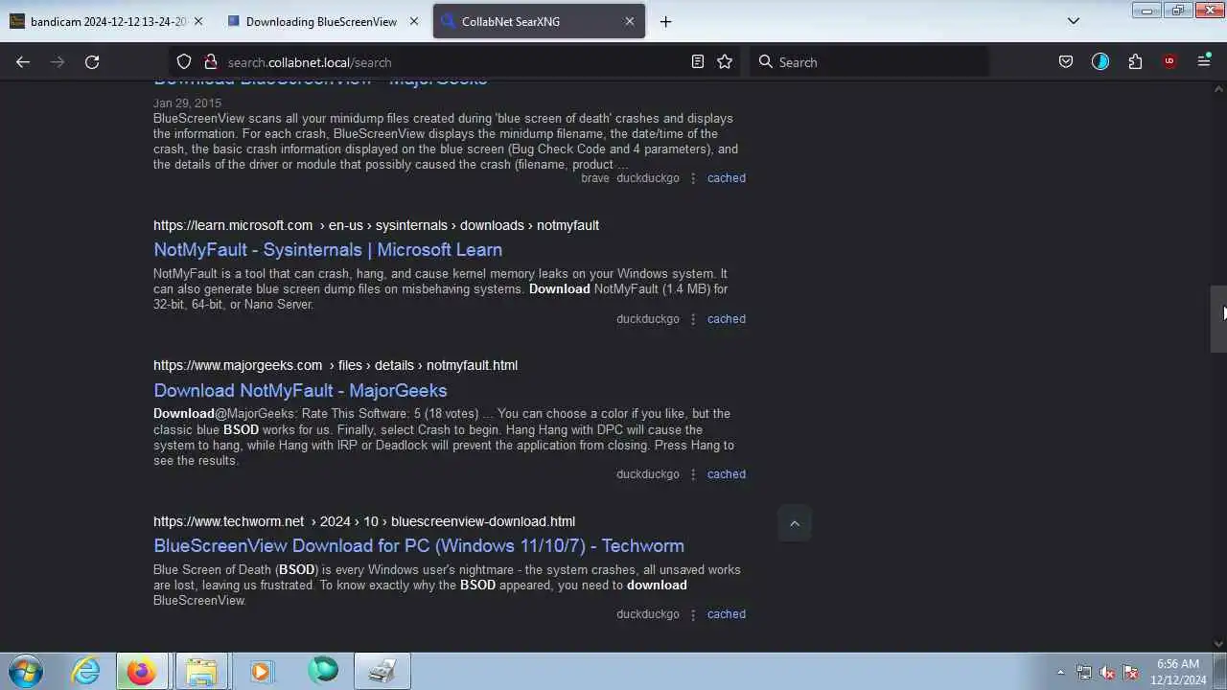Viewport: 1227px width, 690px height.
Task: Click the Firefox taskbar icon
Action: point(142,672)
